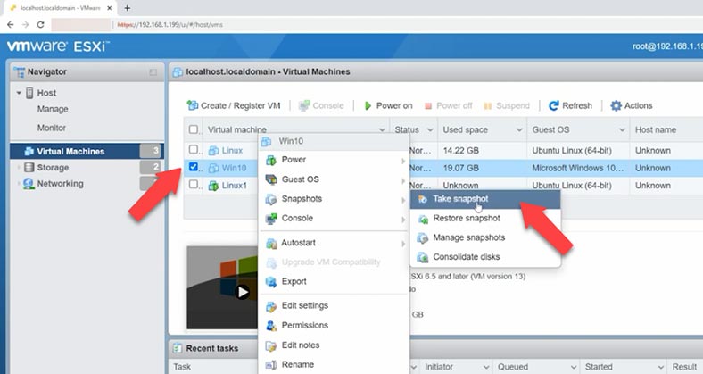Screen dimensions: 703x374
Task: Click the Linux1 running VM icon
Action: [214, 185]
